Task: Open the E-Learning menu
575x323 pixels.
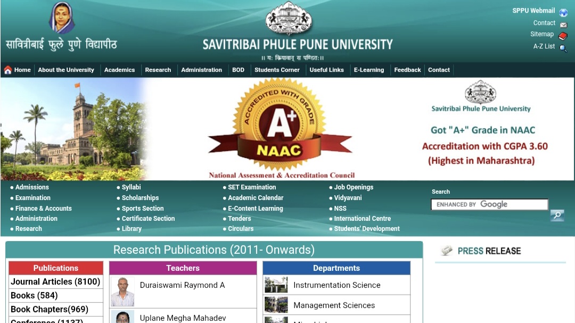Action: point(369,70)
